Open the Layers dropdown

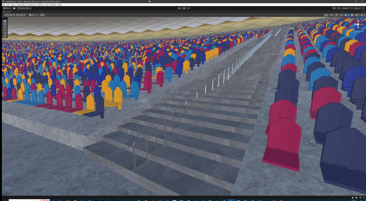(x=347, y=8)
